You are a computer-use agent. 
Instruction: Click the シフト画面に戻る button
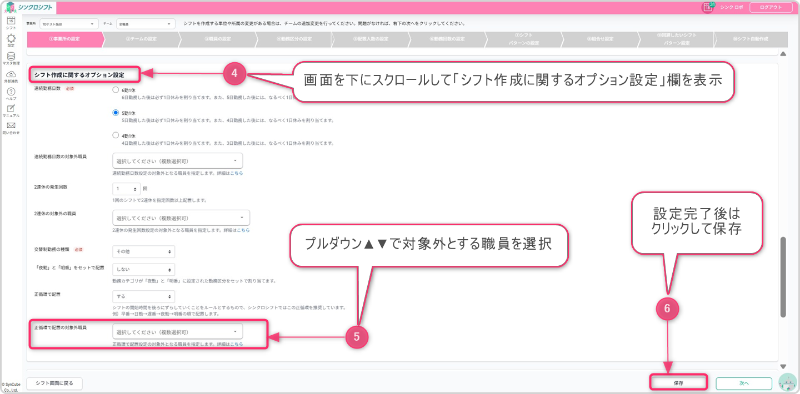54,383
